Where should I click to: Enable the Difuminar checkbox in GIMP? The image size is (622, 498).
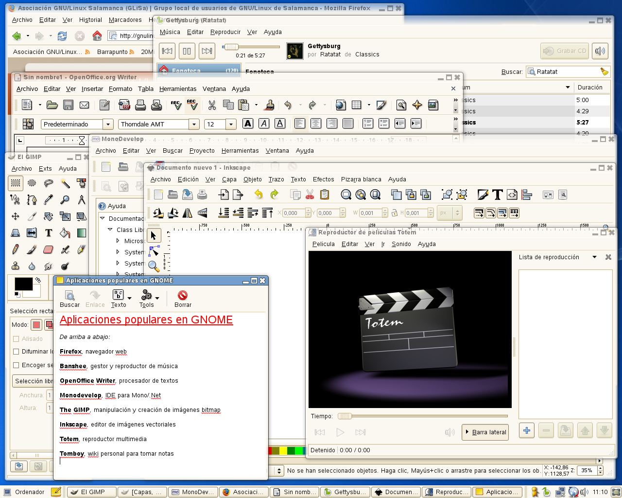tap(17, 352)
